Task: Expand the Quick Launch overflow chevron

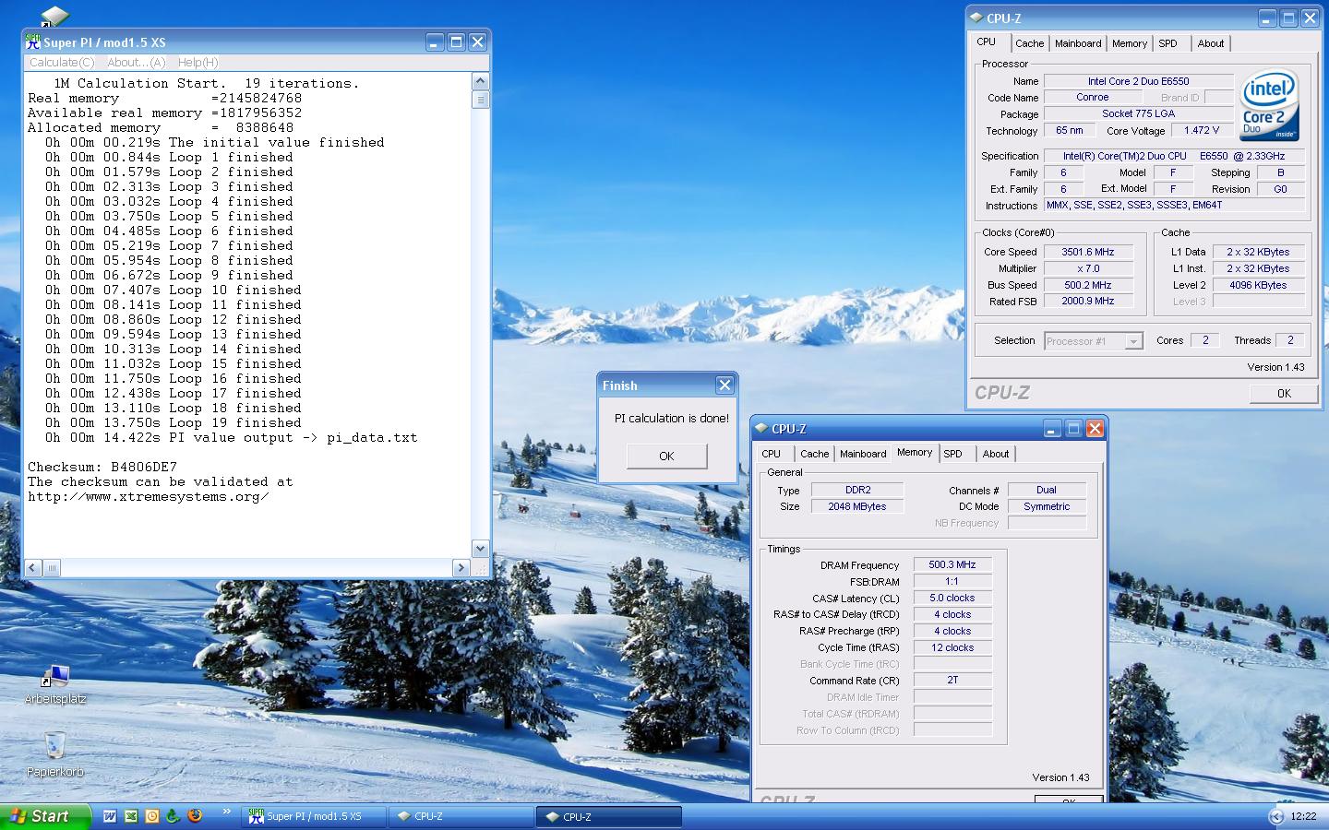Action: [x=226, y=812]
